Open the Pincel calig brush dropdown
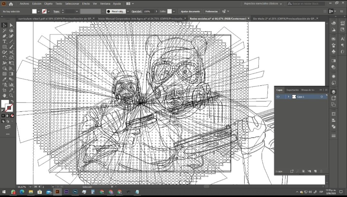Viewport: 347px width, 197px height. 128,11
